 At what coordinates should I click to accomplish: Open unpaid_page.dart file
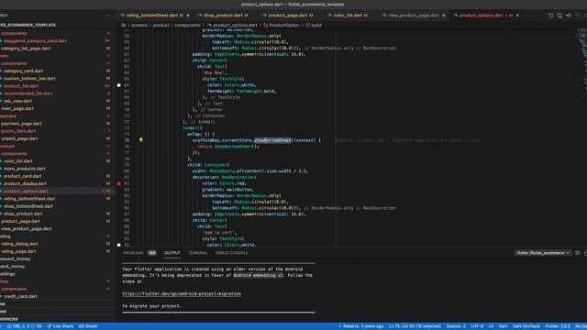[19, 138]
